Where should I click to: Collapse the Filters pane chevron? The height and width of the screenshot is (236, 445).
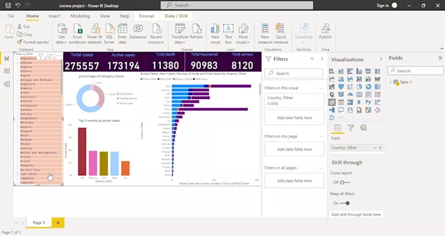pyautogui.click(x=322, y=59)
